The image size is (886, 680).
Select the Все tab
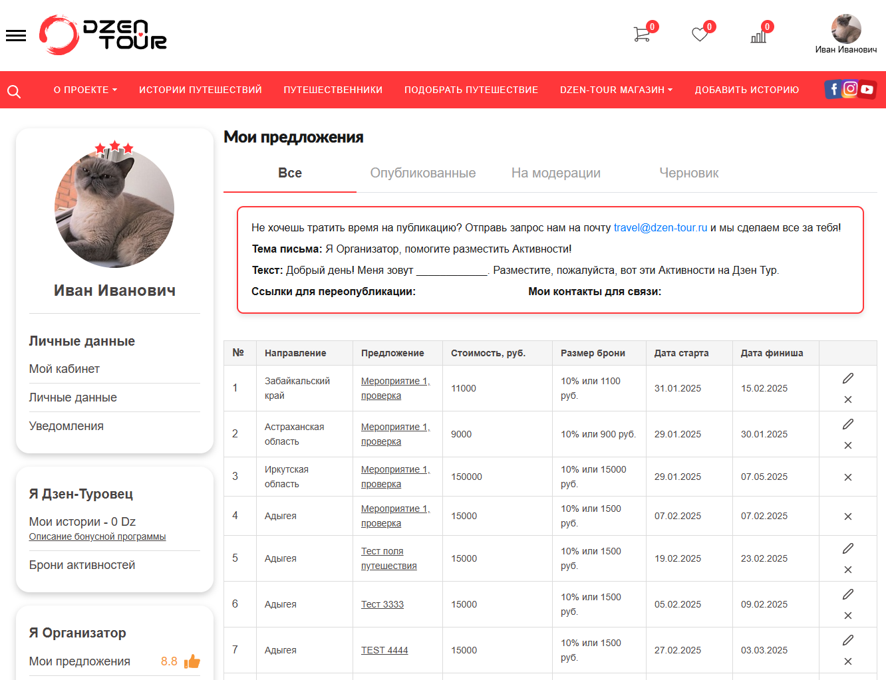pos(290,173)
